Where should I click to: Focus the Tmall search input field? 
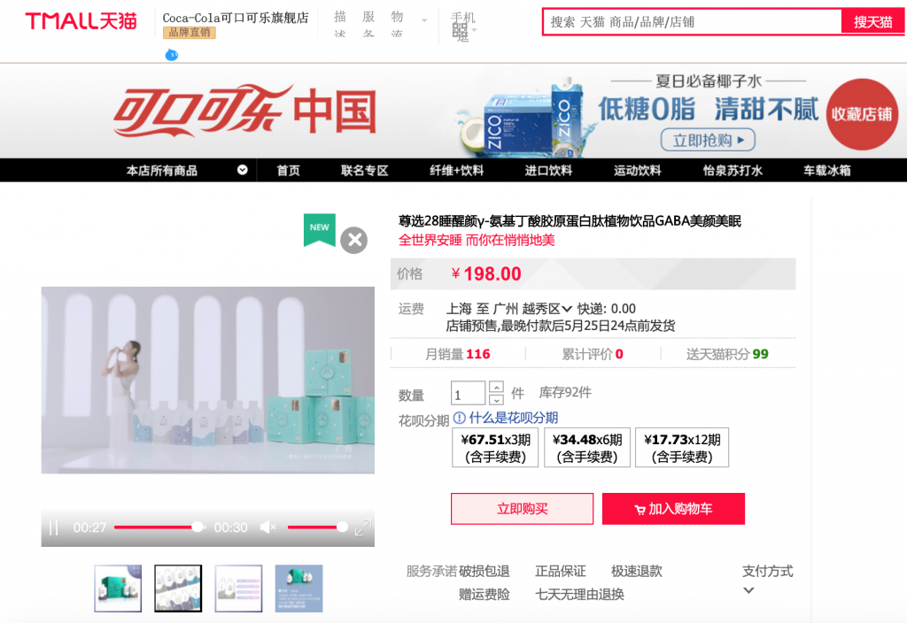click(x=693, y=22)
